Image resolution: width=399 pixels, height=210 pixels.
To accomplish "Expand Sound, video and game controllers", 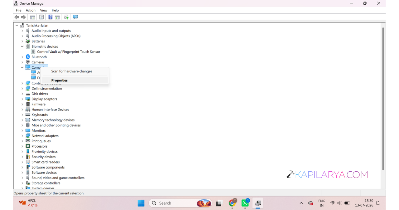I will tap(22, 178).
